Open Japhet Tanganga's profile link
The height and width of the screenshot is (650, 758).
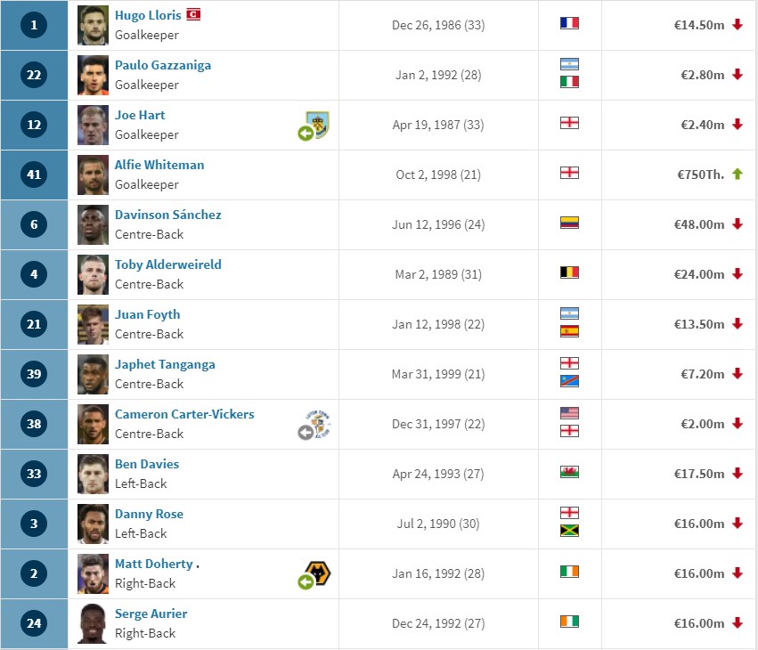coord(165,364)
